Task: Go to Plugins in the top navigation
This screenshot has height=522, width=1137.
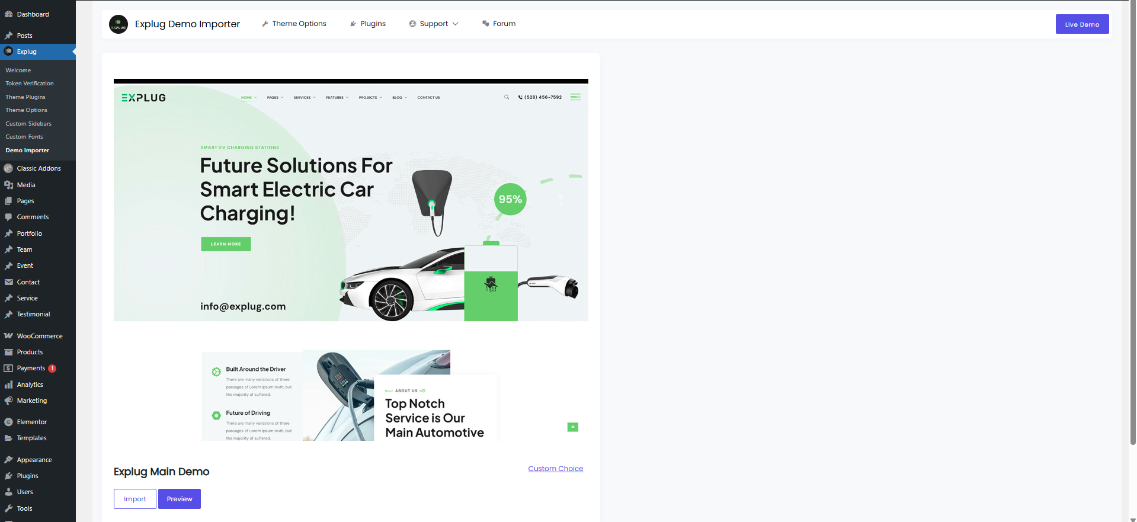Action: click(368, 24)
